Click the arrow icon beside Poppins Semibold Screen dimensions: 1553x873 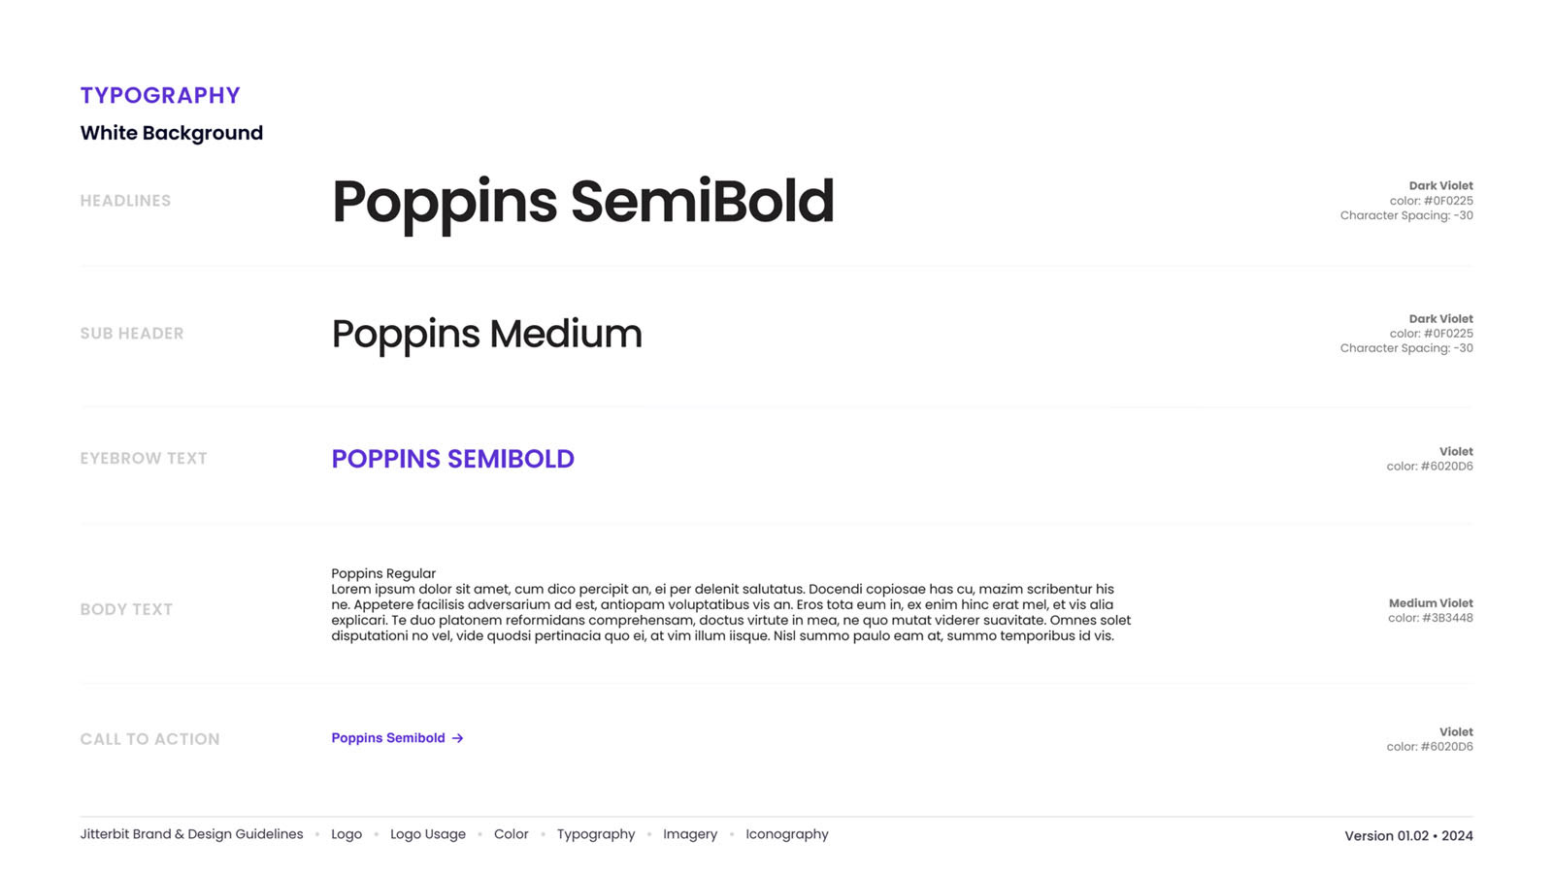[x=457, y=738]
